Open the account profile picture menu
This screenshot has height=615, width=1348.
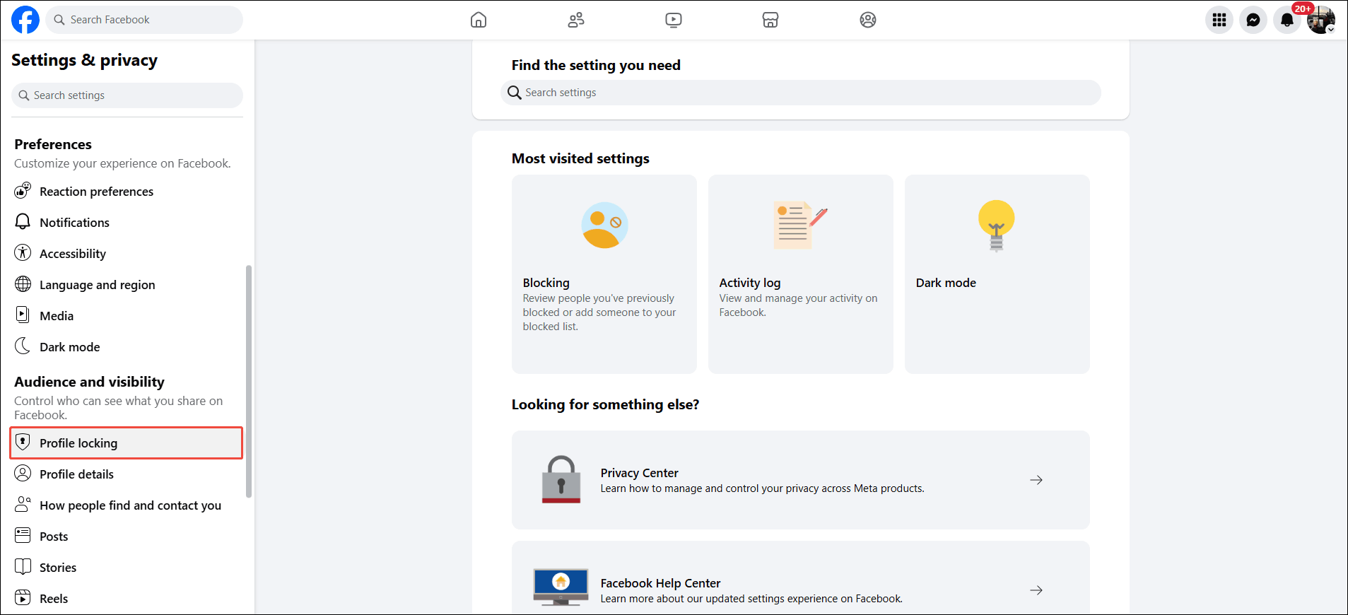pyautogui.click(x=1321, y=20)
